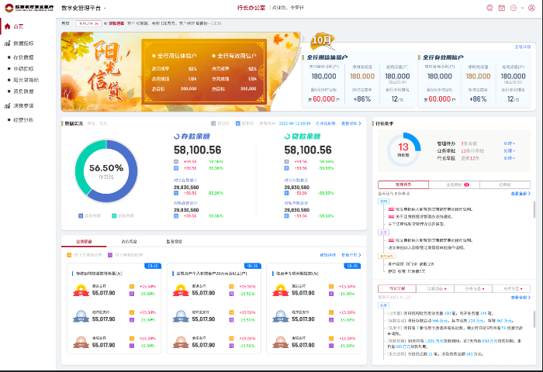543x372 pixels.
Task: Switch to the 江南动态 tab
Action: pyautogui.click(x=435, y=288)
